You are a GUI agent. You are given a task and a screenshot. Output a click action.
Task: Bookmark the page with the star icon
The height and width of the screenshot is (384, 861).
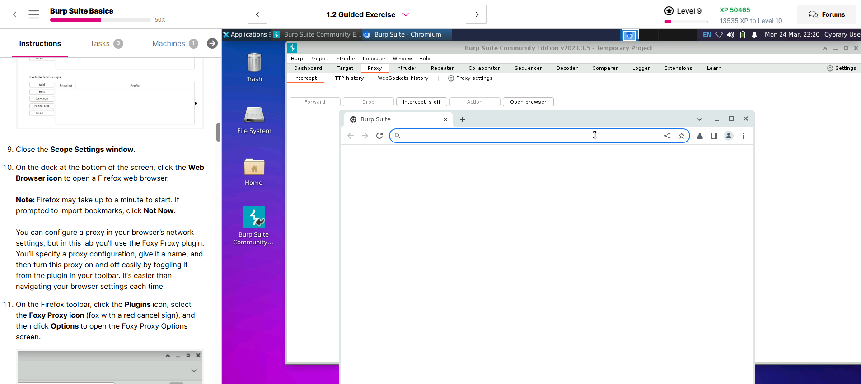click(682, 136)
